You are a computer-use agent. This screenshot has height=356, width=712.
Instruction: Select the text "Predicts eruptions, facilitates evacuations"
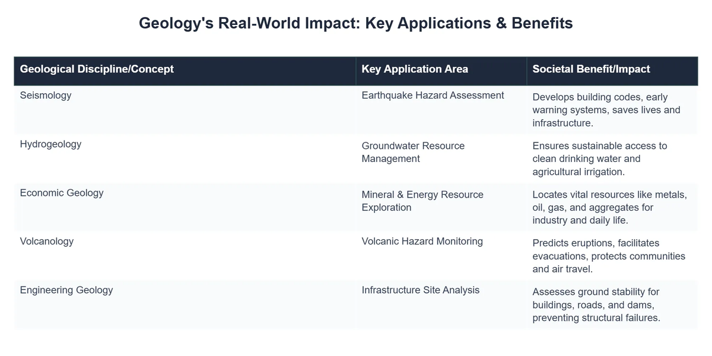click(596, 250)
